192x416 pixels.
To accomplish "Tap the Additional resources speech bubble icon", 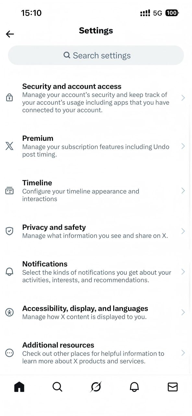I will tap(9, 353).
